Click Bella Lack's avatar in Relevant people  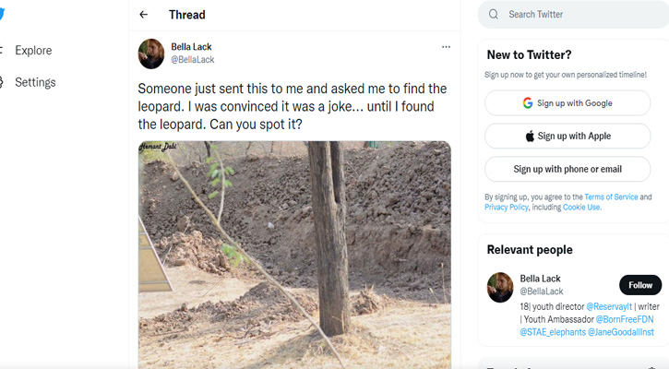coord(500,286)
